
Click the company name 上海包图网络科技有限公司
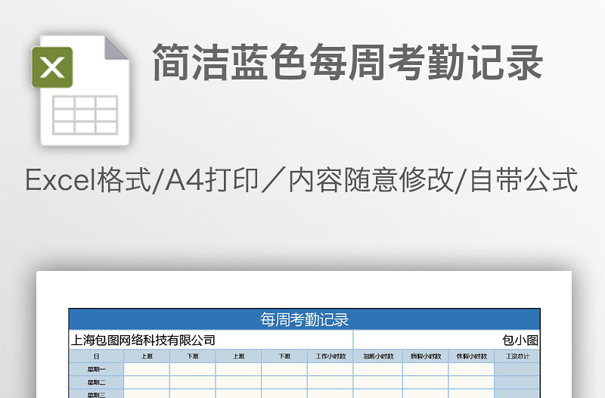coord(143,340)
